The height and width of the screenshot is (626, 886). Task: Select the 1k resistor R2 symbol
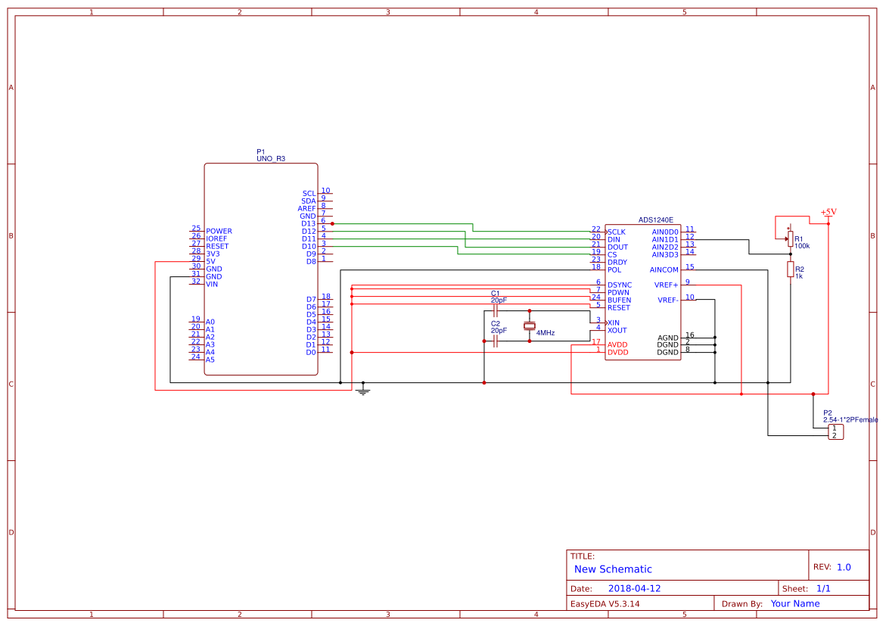tap(791, 270)
